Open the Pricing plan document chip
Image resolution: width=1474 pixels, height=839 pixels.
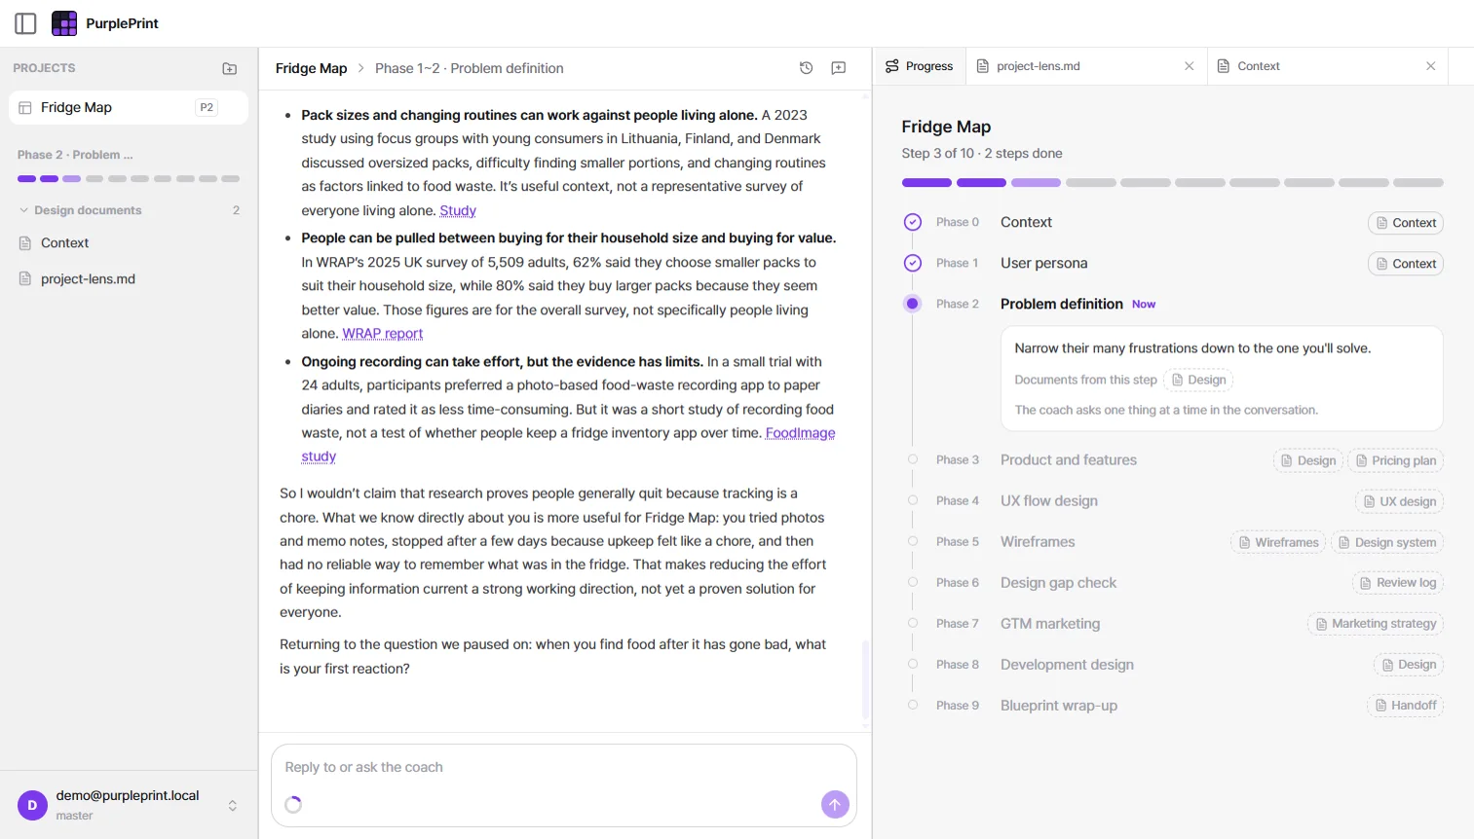1395,460
